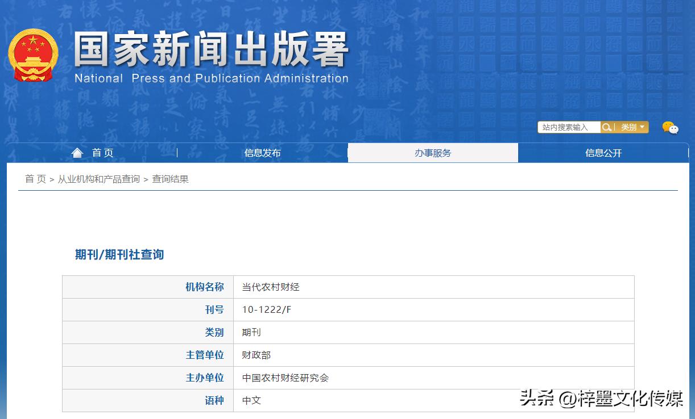
Task: Click the 首页 breadcrumb link
Action: click(35, 179)
